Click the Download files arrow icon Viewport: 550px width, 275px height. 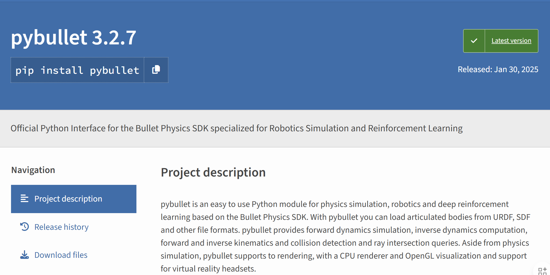[24, 255]
